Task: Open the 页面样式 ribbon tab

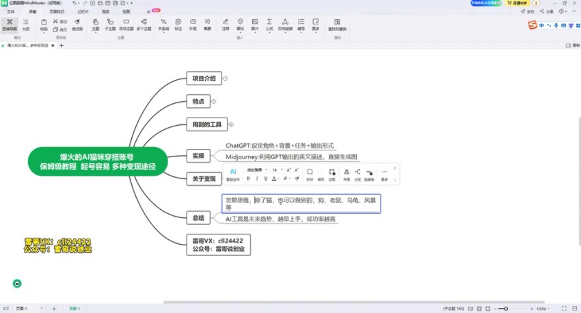Action: (57, 12)
